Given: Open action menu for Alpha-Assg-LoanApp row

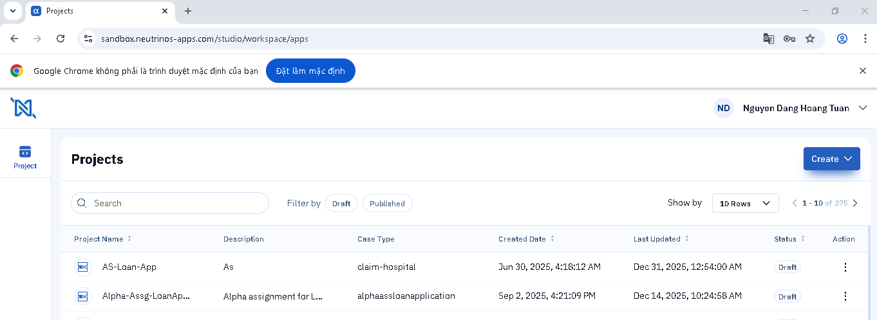Looking at the screenshot, I should [845, 296].
